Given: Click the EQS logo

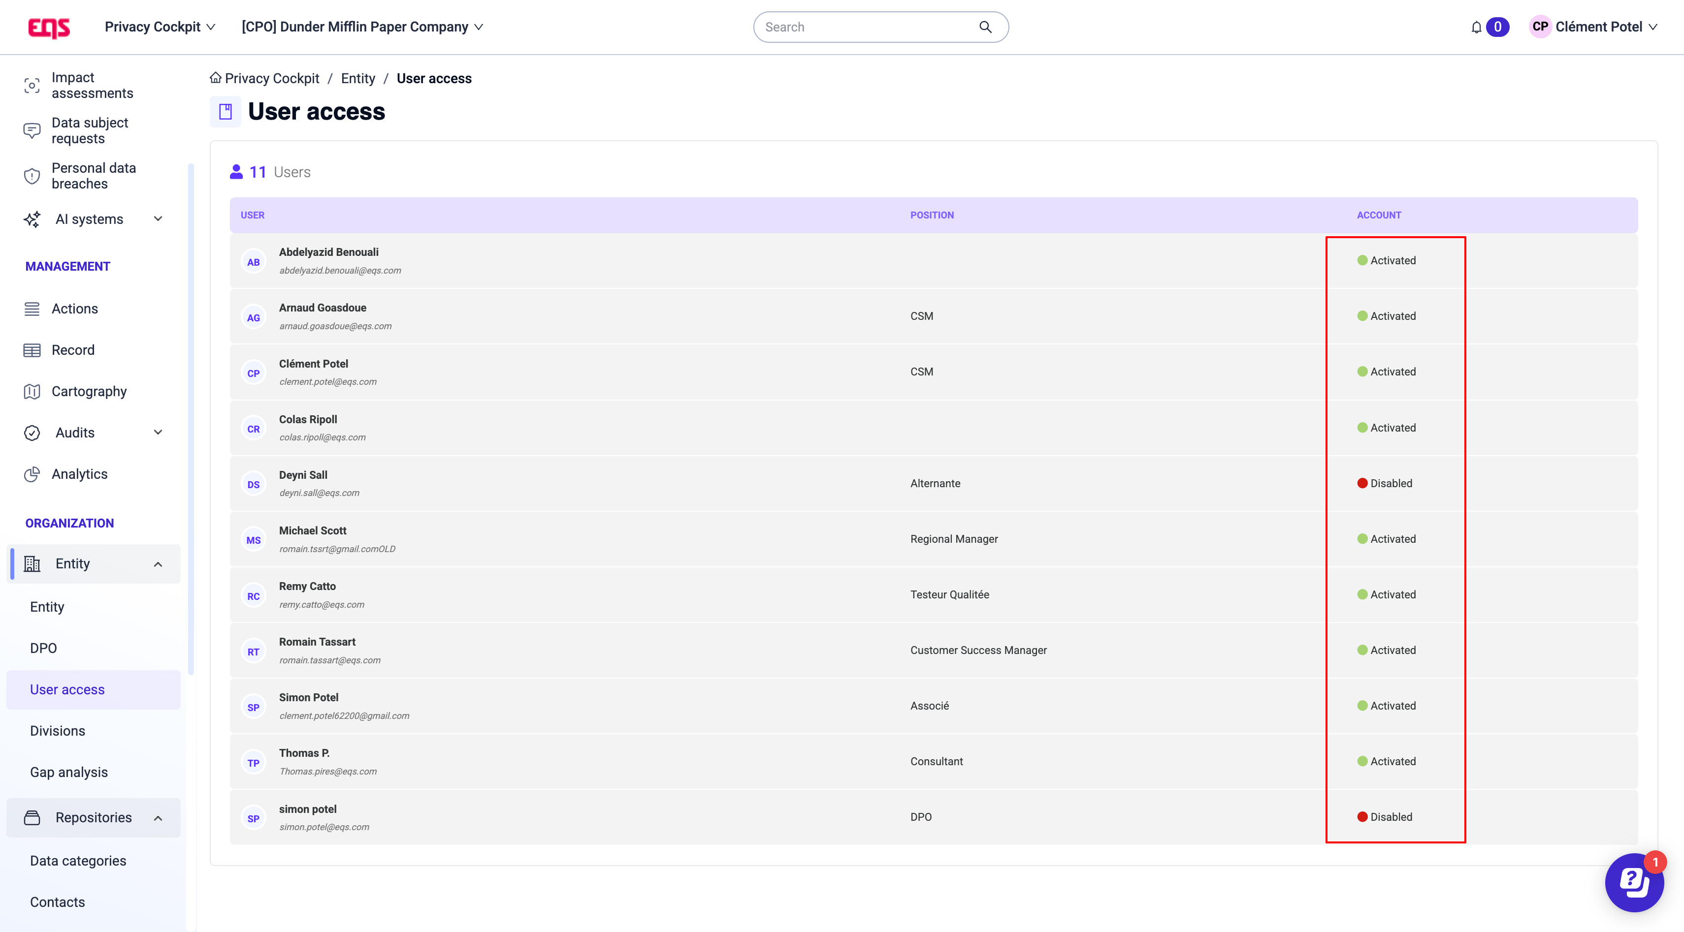Looking at the screenshot, I should tap(49, 28).
